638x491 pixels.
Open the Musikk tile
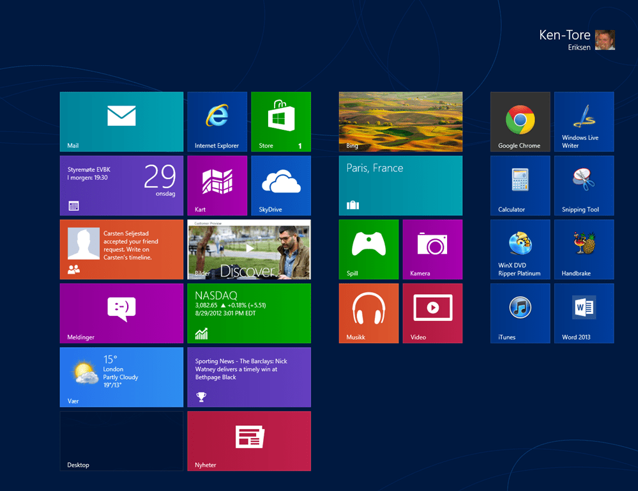pyautogui.click(x=368, y=313)
